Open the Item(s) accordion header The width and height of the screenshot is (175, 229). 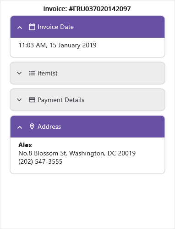click(87, 73)
